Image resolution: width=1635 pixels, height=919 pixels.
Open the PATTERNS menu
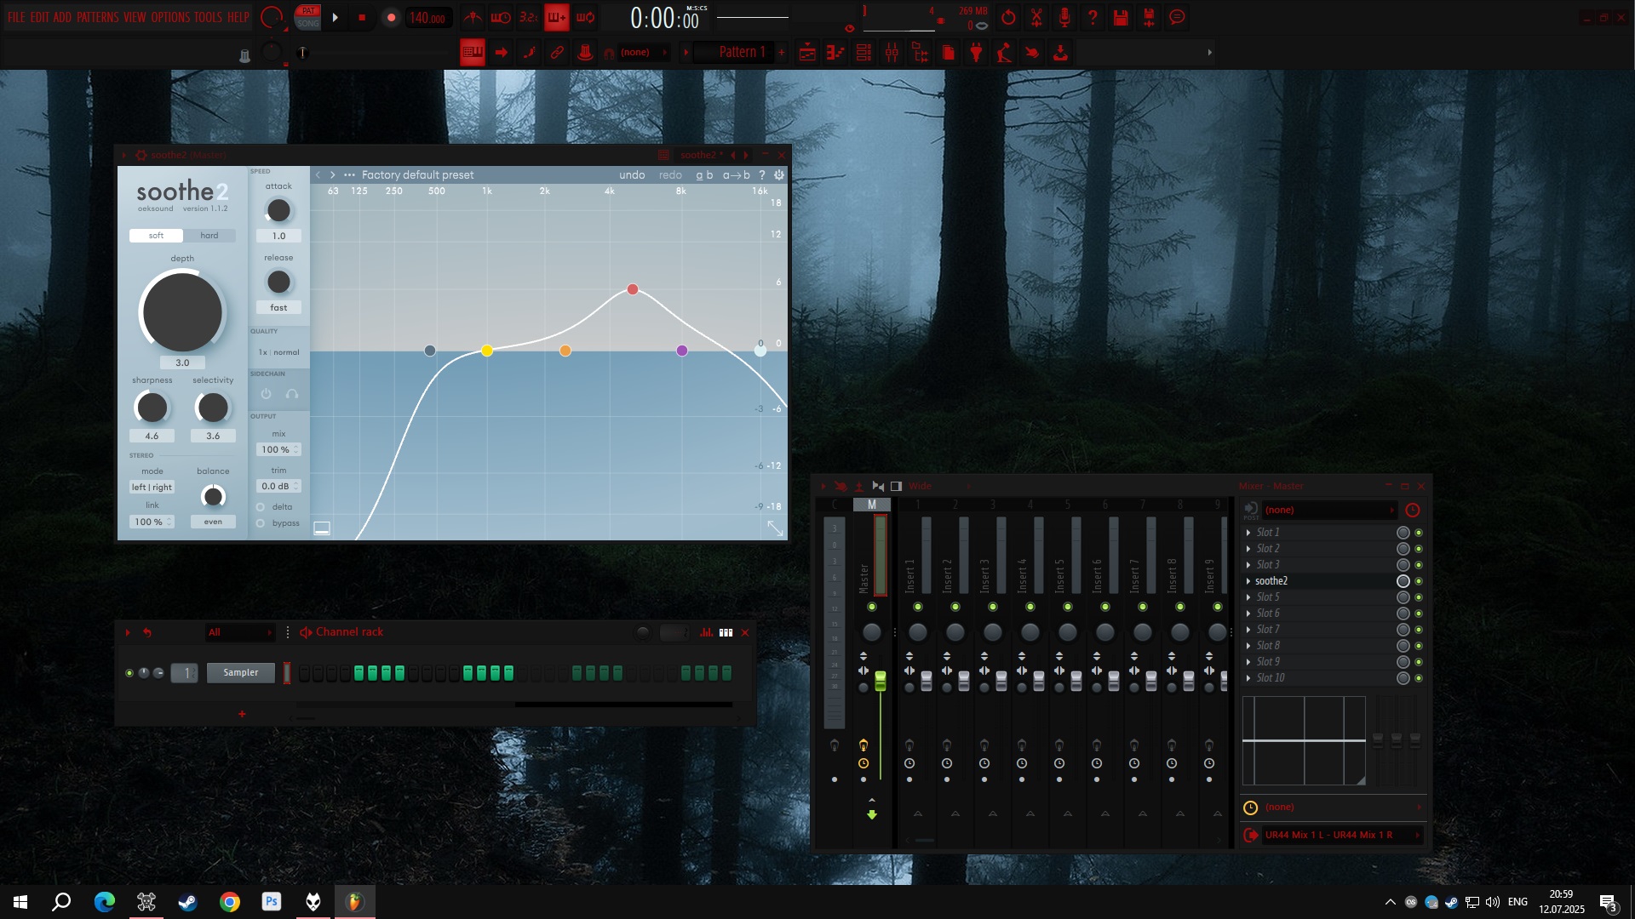coord(97,17)
